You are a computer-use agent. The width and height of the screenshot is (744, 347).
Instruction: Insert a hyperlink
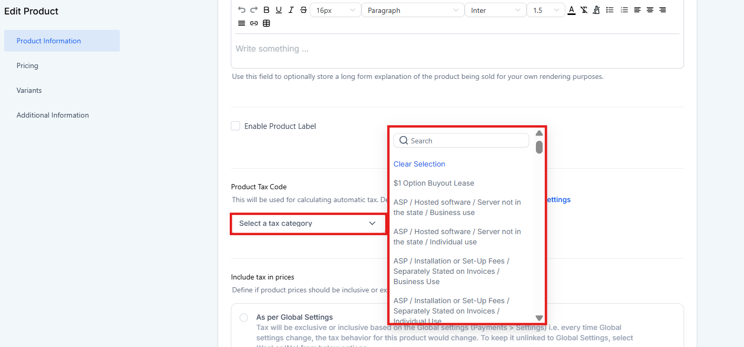254,23
